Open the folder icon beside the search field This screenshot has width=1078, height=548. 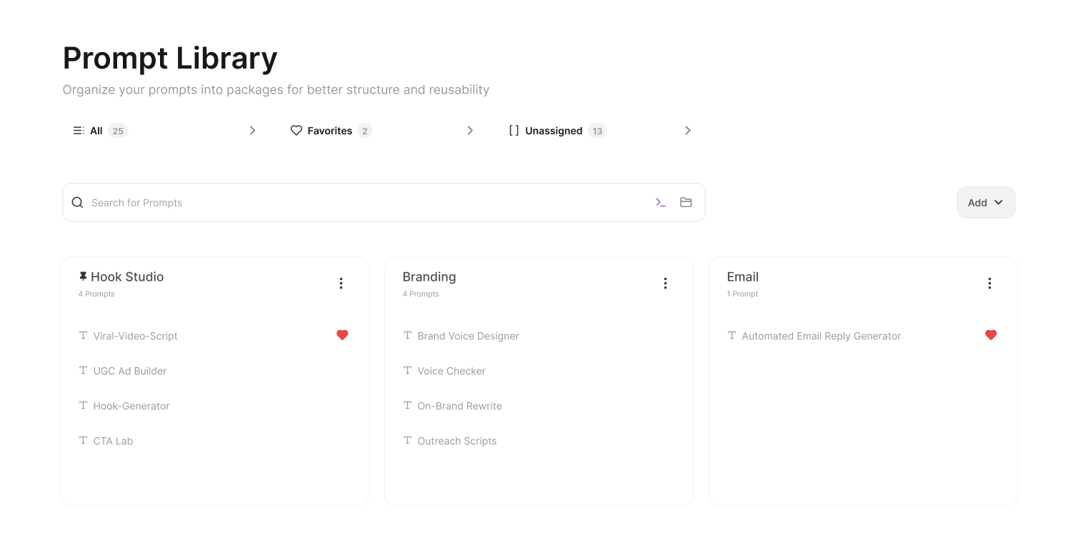pyautogui.click(x=686, y=202)
